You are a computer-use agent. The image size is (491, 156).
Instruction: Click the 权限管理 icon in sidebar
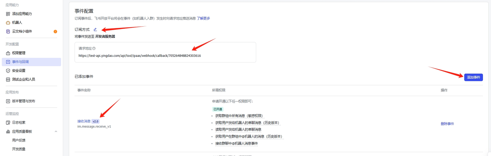click(8, 53)
